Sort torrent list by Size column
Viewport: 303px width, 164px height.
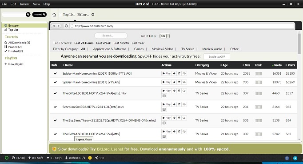(x=247, y=65)
